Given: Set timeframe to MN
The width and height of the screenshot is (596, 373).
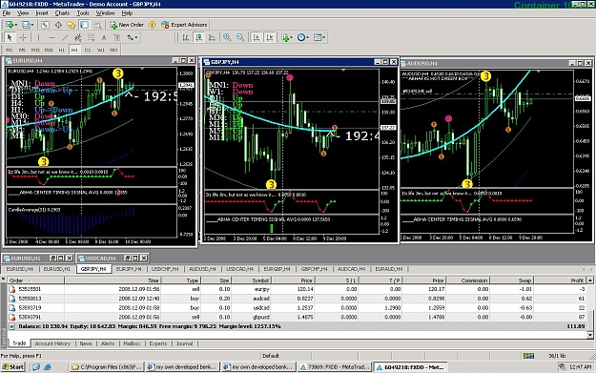Looking at the screenshot, I should tap(113, 50).
